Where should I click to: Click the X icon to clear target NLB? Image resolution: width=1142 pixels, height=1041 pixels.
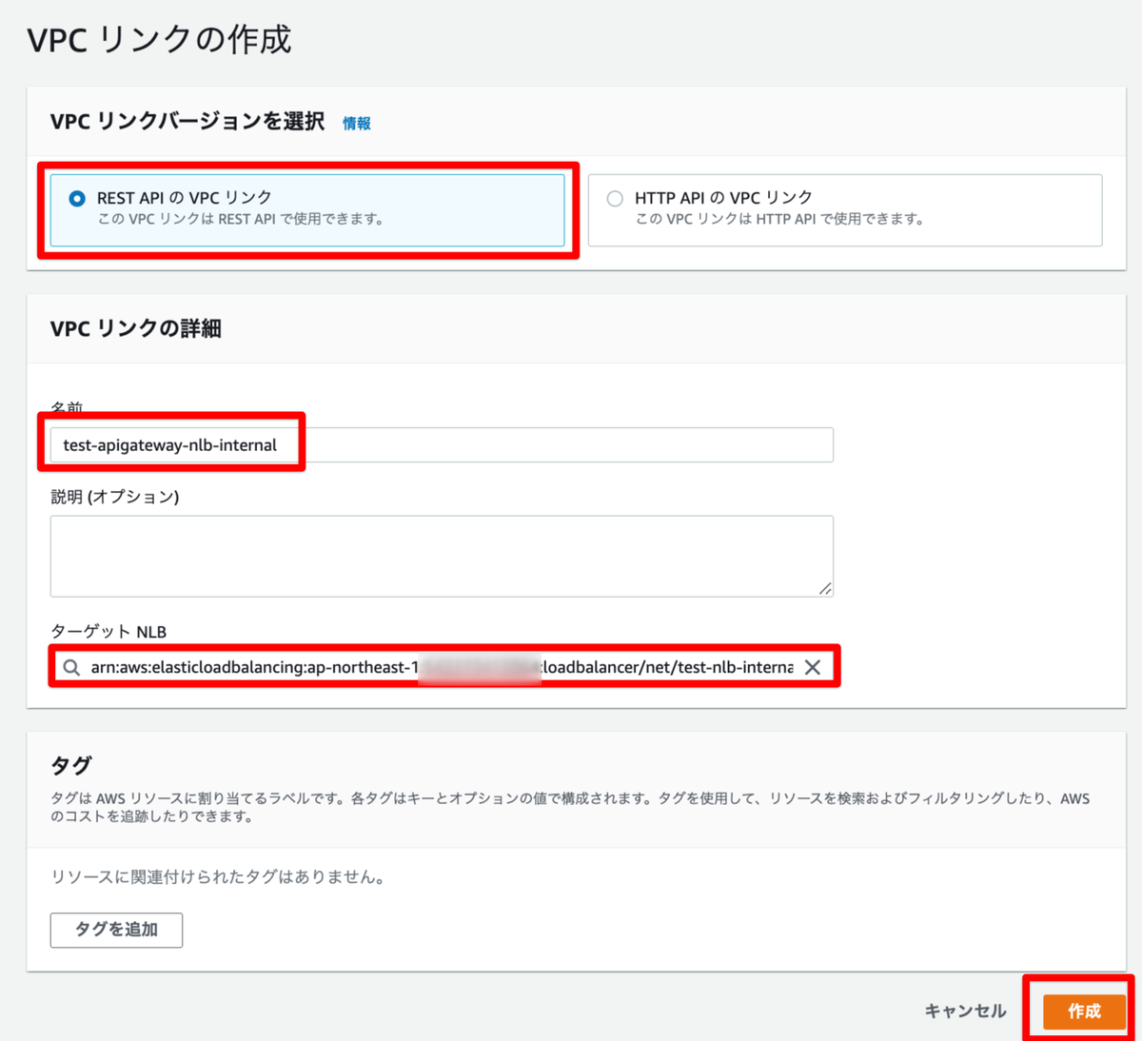point(814,667)
